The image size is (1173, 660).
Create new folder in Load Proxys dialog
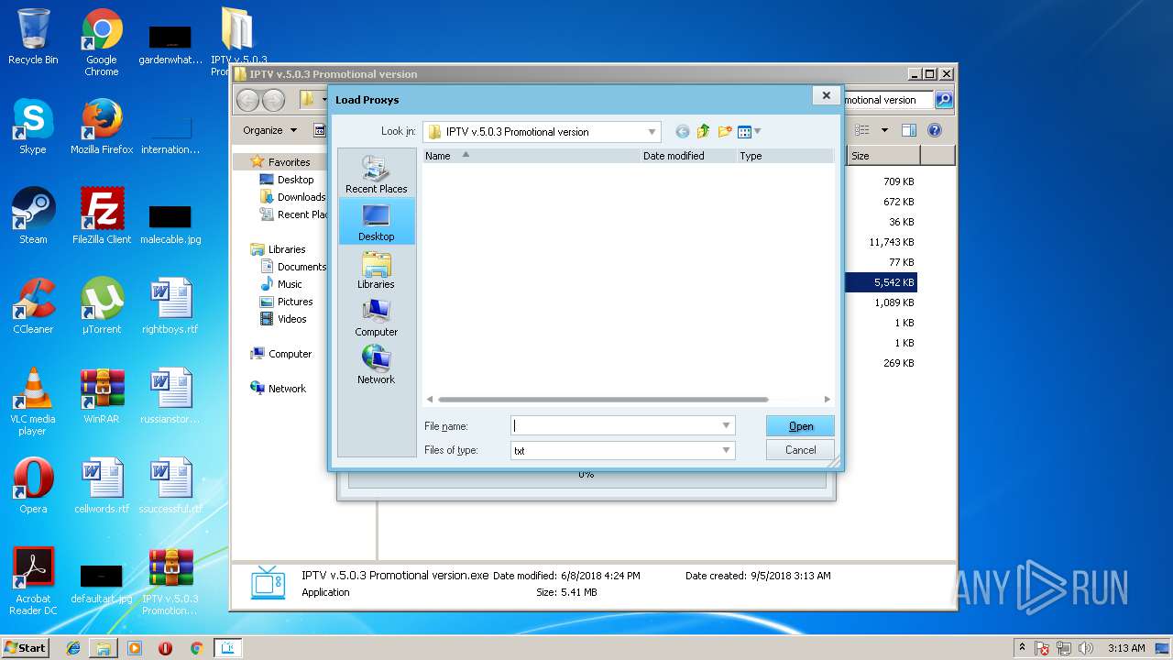coord(725,131)
